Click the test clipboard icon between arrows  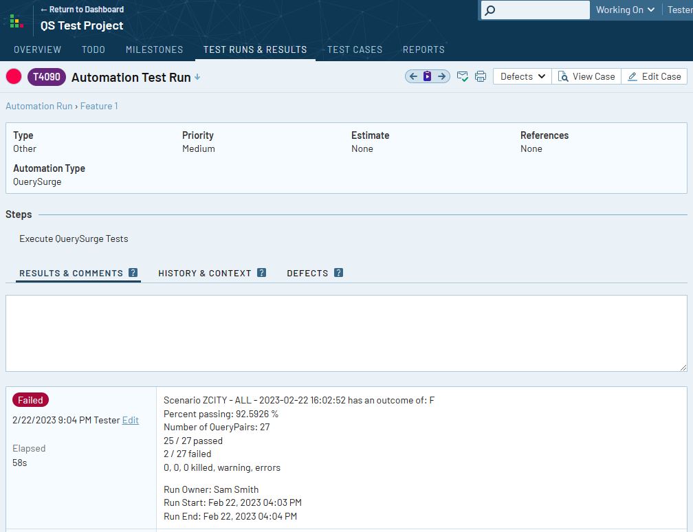tap(427, 76)
